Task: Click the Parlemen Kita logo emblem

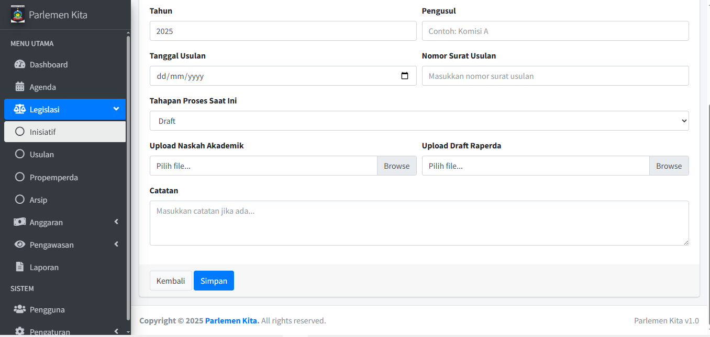Action: tap(18, 15)
